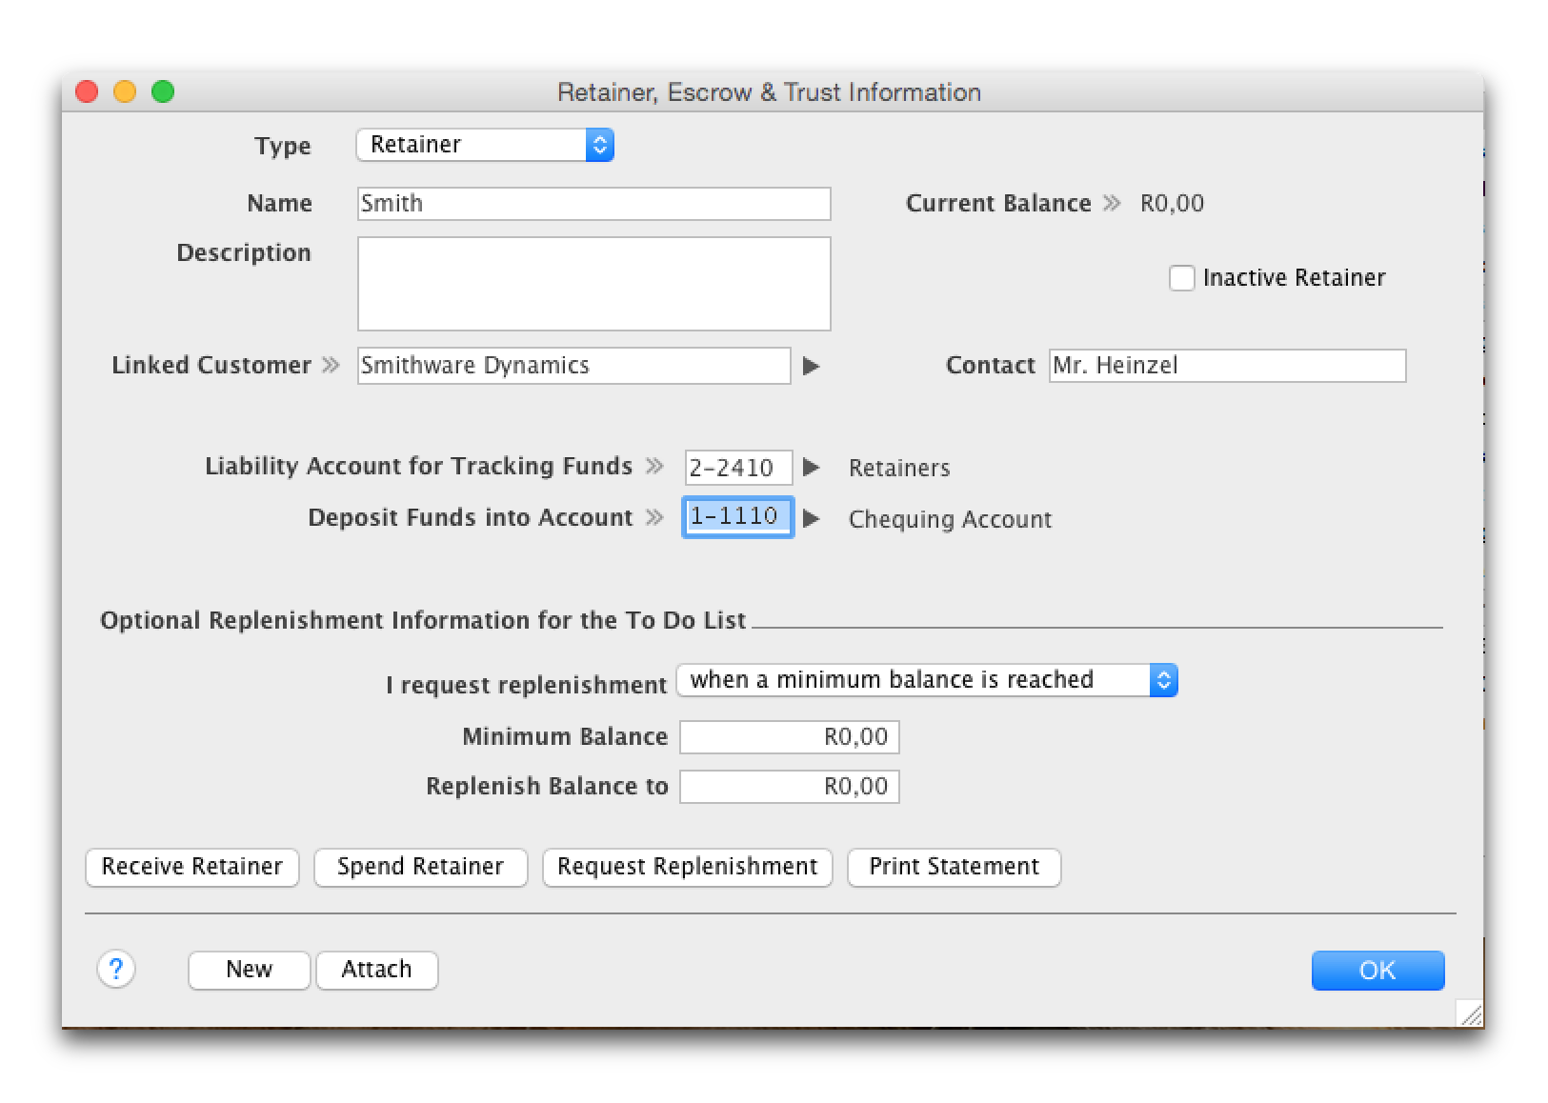
Task: Click the Attach button
Action: pos(376,970)
